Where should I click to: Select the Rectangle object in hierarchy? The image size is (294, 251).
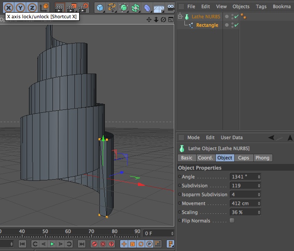(207, 25)
